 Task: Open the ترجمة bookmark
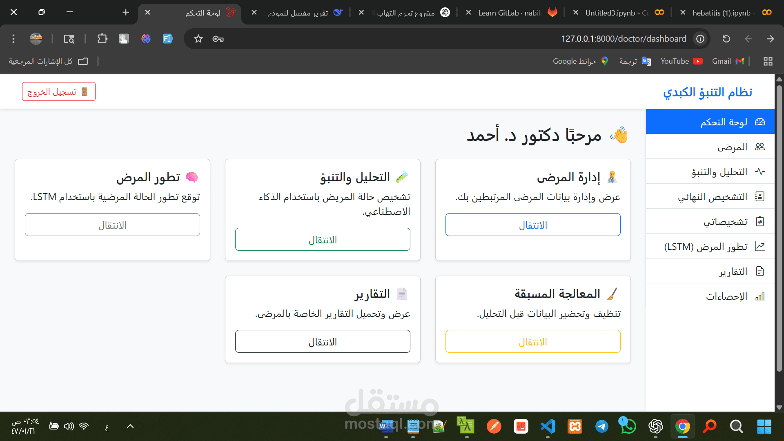coord(635,61)
